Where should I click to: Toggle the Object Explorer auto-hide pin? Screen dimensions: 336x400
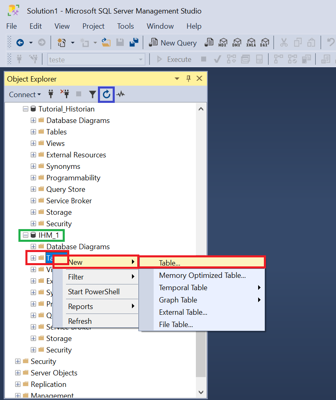(x=188, y=79)
